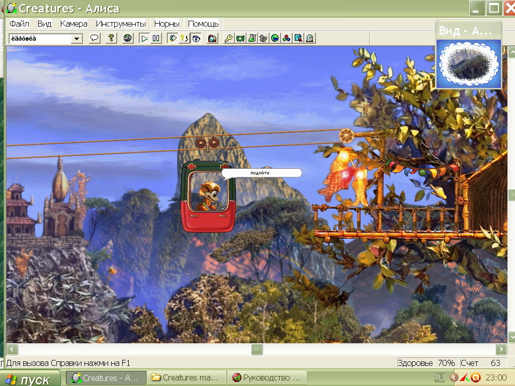Open the gender symbols breeder kit icon
Screen dimensions: 515x386
click(x=264, y=38)
